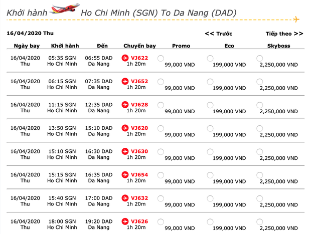
Task: Click the red arrow icon beside VJ652
Action: coord(125,81)
